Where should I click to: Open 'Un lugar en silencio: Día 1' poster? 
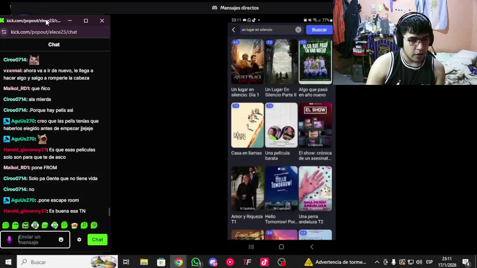(x=247, y=62)
